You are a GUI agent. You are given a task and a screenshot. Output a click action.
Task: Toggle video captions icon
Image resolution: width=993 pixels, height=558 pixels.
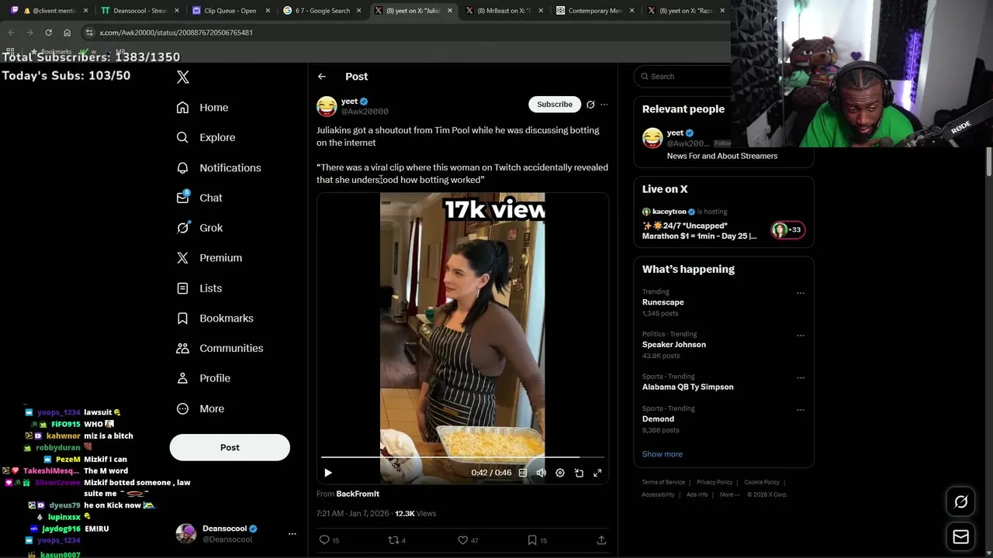(x=523, y=473)
